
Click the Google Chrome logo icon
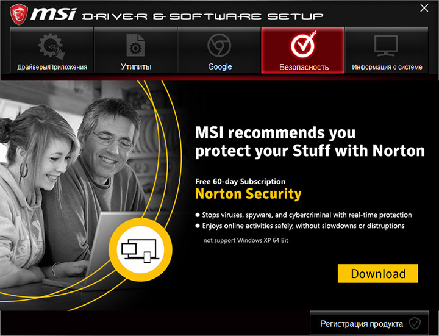220,45
